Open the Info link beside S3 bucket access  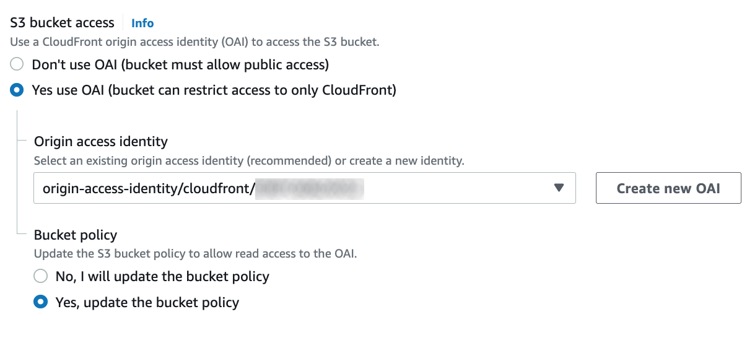142,23
